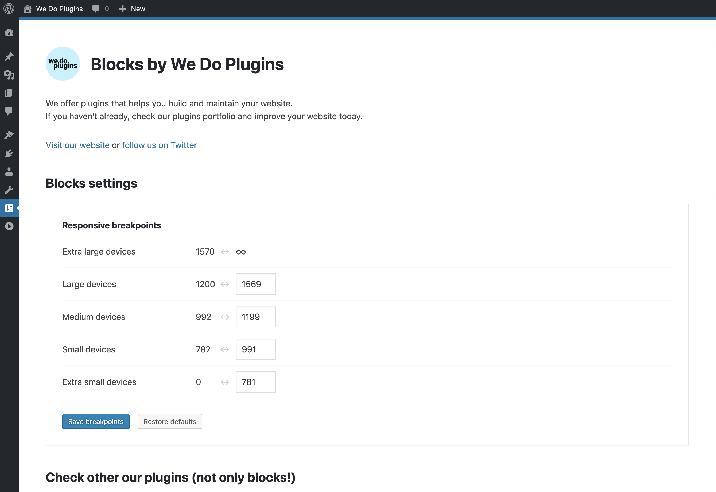Click the Blocks settings heading
Image resolution: width=716 pixels, height=492 pixels.
tap(91, 183)
